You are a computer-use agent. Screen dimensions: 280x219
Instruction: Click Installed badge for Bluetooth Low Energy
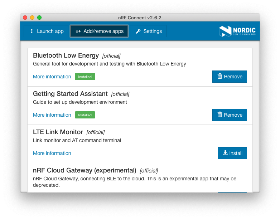(85, 77)
